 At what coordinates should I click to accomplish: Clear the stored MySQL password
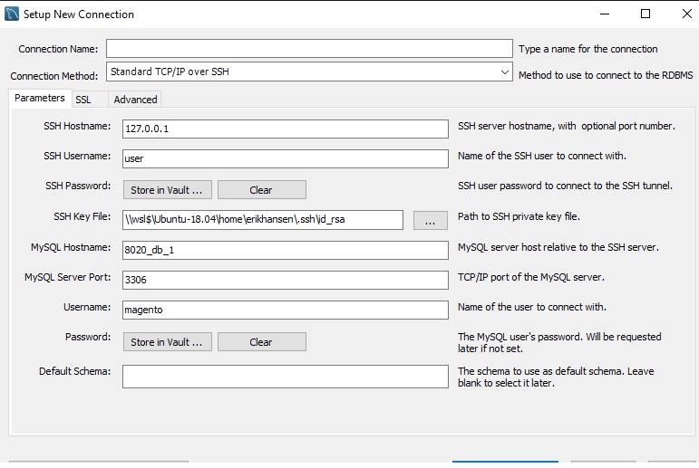[x=262, y=342]
